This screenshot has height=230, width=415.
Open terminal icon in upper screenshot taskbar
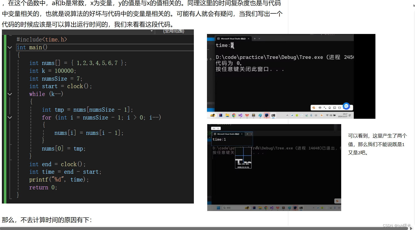(x=273, y=115)
